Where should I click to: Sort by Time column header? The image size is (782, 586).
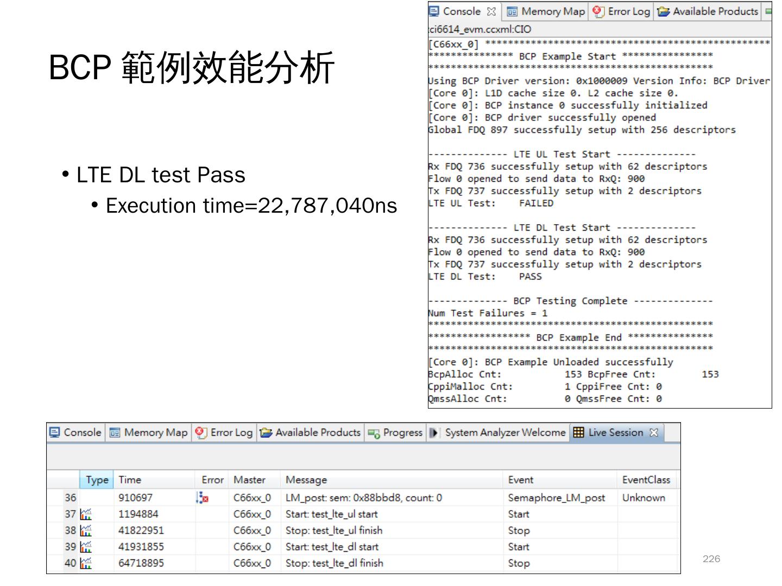pyautogui.click(x=155, y=480)
